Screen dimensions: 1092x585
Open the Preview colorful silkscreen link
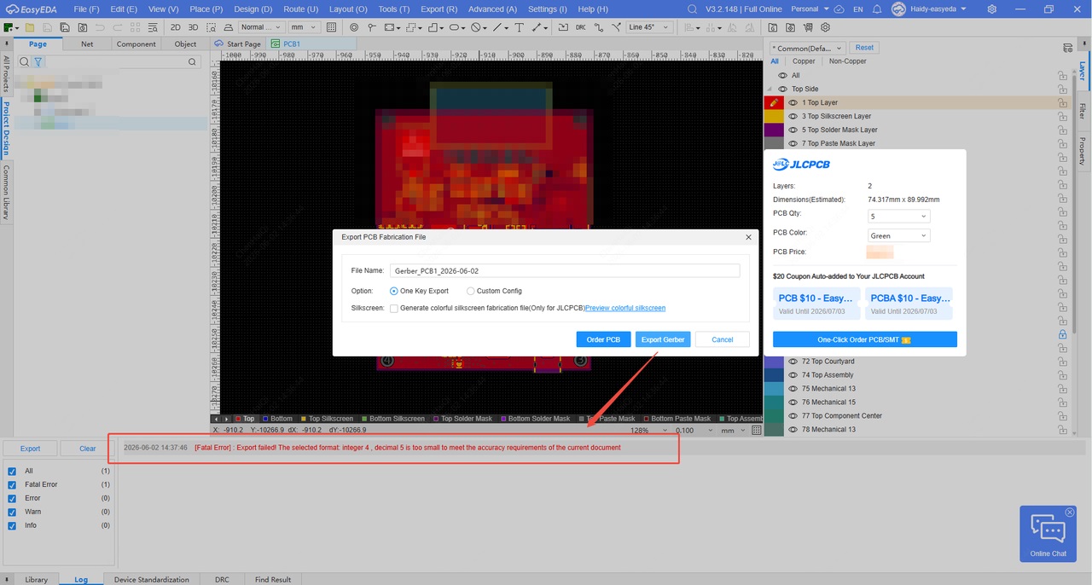[x=625, y=308]
